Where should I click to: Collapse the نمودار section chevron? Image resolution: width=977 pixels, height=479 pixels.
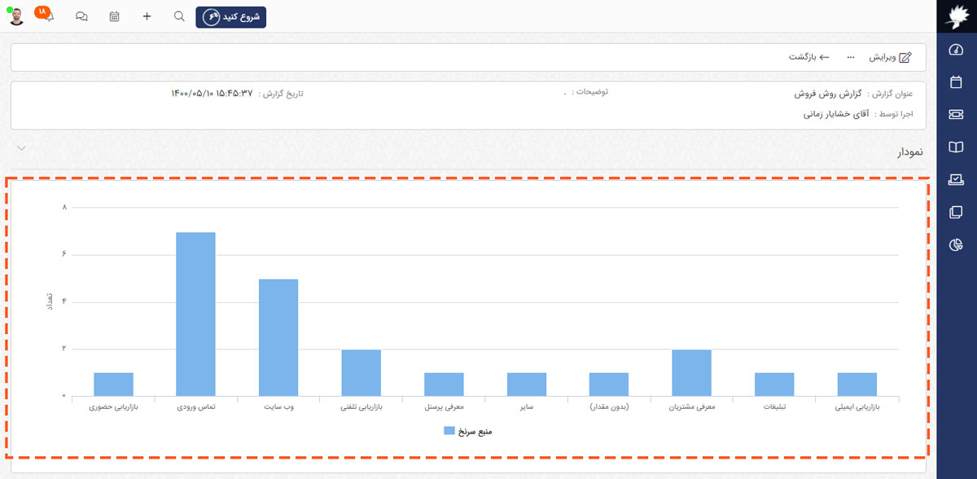pyautogui.click(x=21, y=148)
